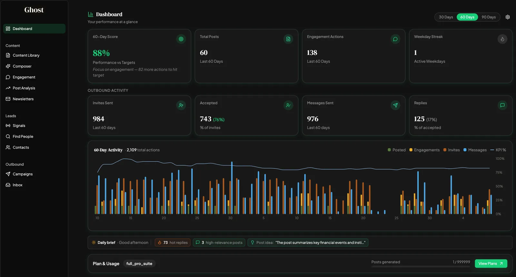Go to Content Library
The height and width of the screenshot is (277, 516).
coord(34,55)
